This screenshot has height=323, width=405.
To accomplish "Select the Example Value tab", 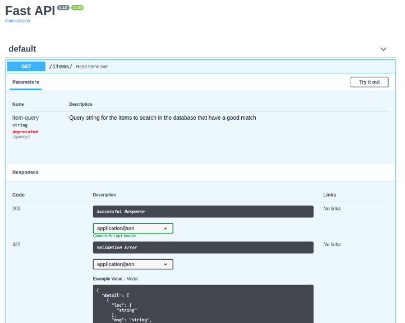I will point(108,279).
